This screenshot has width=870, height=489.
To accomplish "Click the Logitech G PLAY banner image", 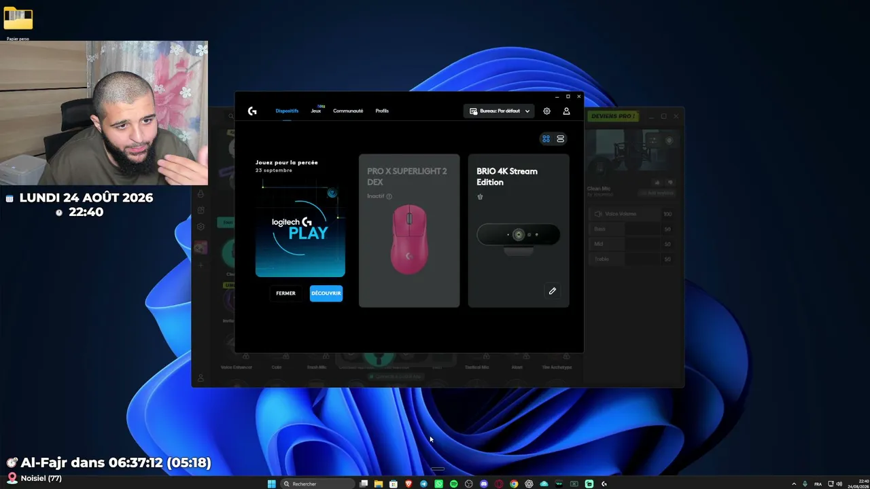I will pos(300,228).
